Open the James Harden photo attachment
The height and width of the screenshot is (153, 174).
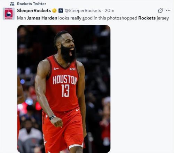tap(64, 89)
